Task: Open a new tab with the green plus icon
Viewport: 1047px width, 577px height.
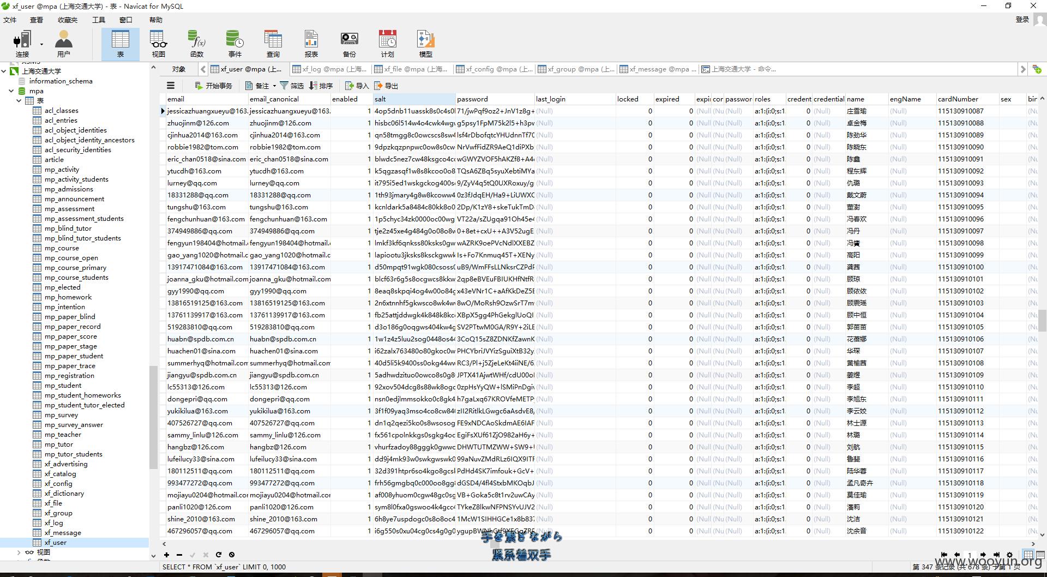Action: coord(1037,69)
